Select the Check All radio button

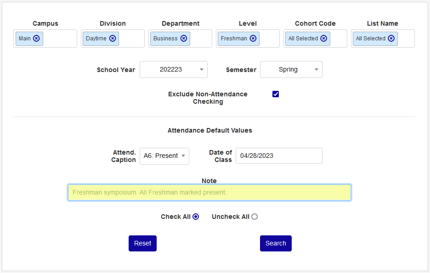pyautogui.click(x=196, y=217)
